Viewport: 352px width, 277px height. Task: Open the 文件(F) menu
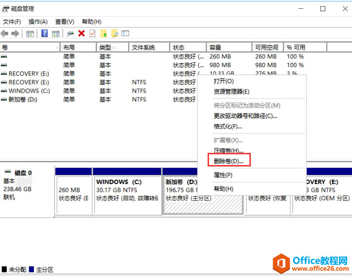pyautogui.click(x=12, y=22)
